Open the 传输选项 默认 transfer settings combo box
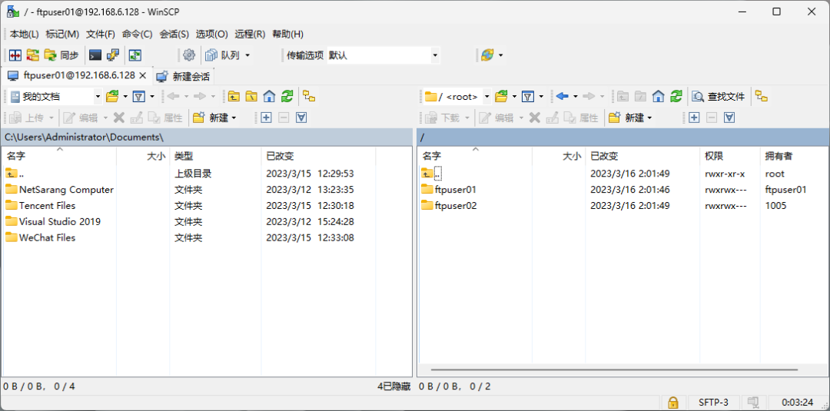The width and height of the screenshot is (830, 411). 383,55
